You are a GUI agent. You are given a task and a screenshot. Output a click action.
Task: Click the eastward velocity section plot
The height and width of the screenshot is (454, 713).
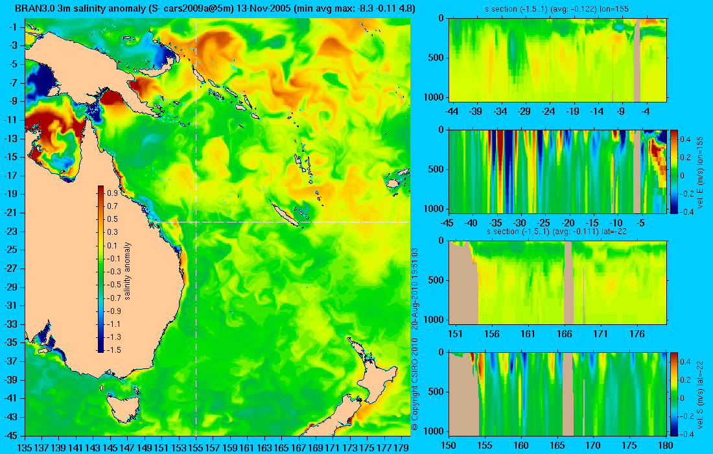(558, 171)
